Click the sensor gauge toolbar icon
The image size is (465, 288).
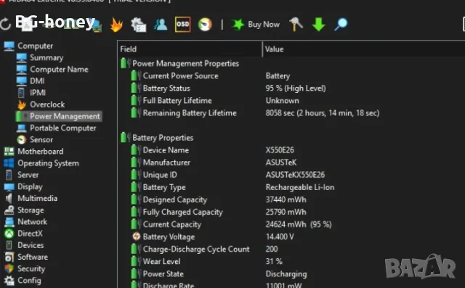click(x=205, y=24)
